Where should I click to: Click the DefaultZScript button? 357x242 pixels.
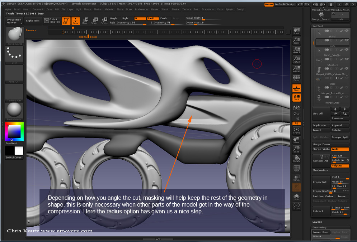click(x=285, y=5)
